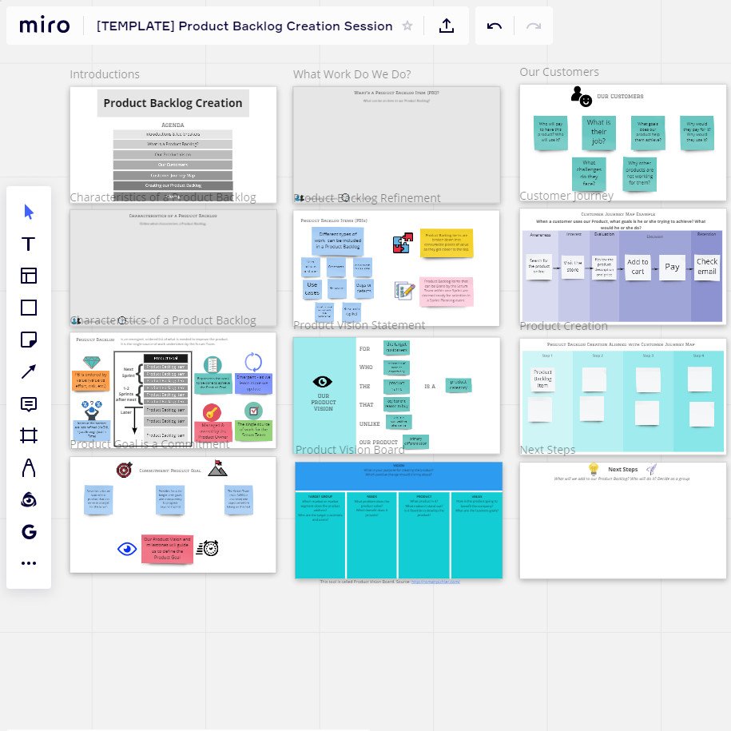Choose the Text tool in toolbar
The image size is (731, 731).
coord(29,244)
